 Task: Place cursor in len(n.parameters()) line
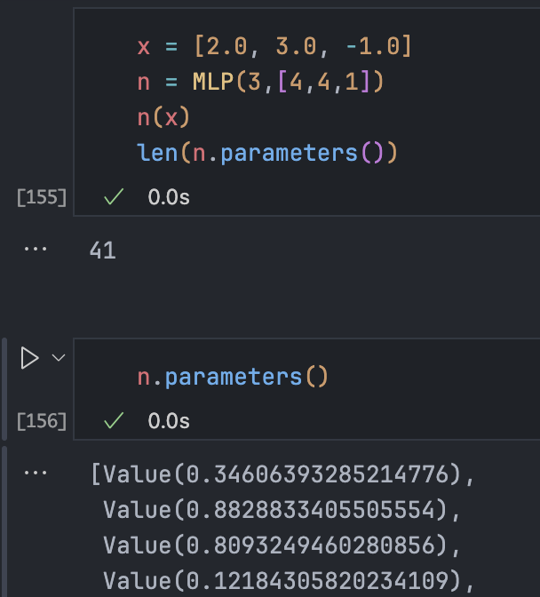point(266,153)
